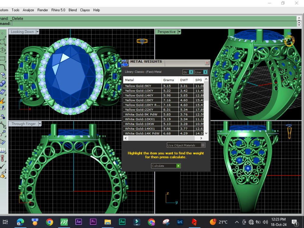The width and height of the screenshot is (304, 228).
Task: Open the Matrix green M app in taskbar
Action: click(64, 222)
